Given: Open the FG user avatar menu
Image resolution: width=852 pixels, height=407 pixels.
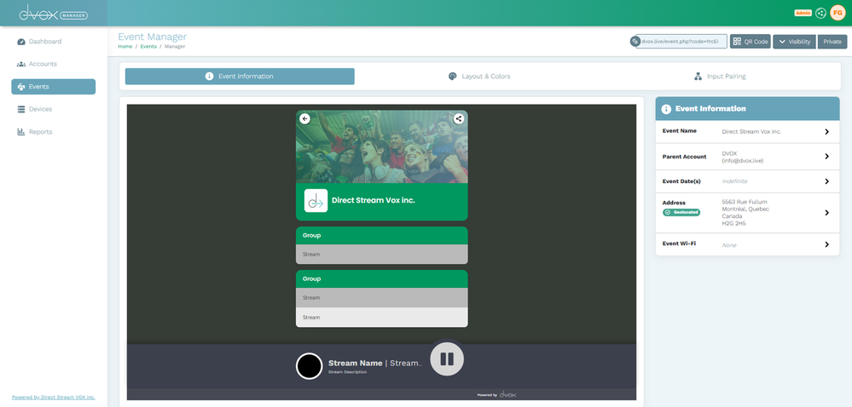Looking at the screenshot, I should [x=838, y=13].
